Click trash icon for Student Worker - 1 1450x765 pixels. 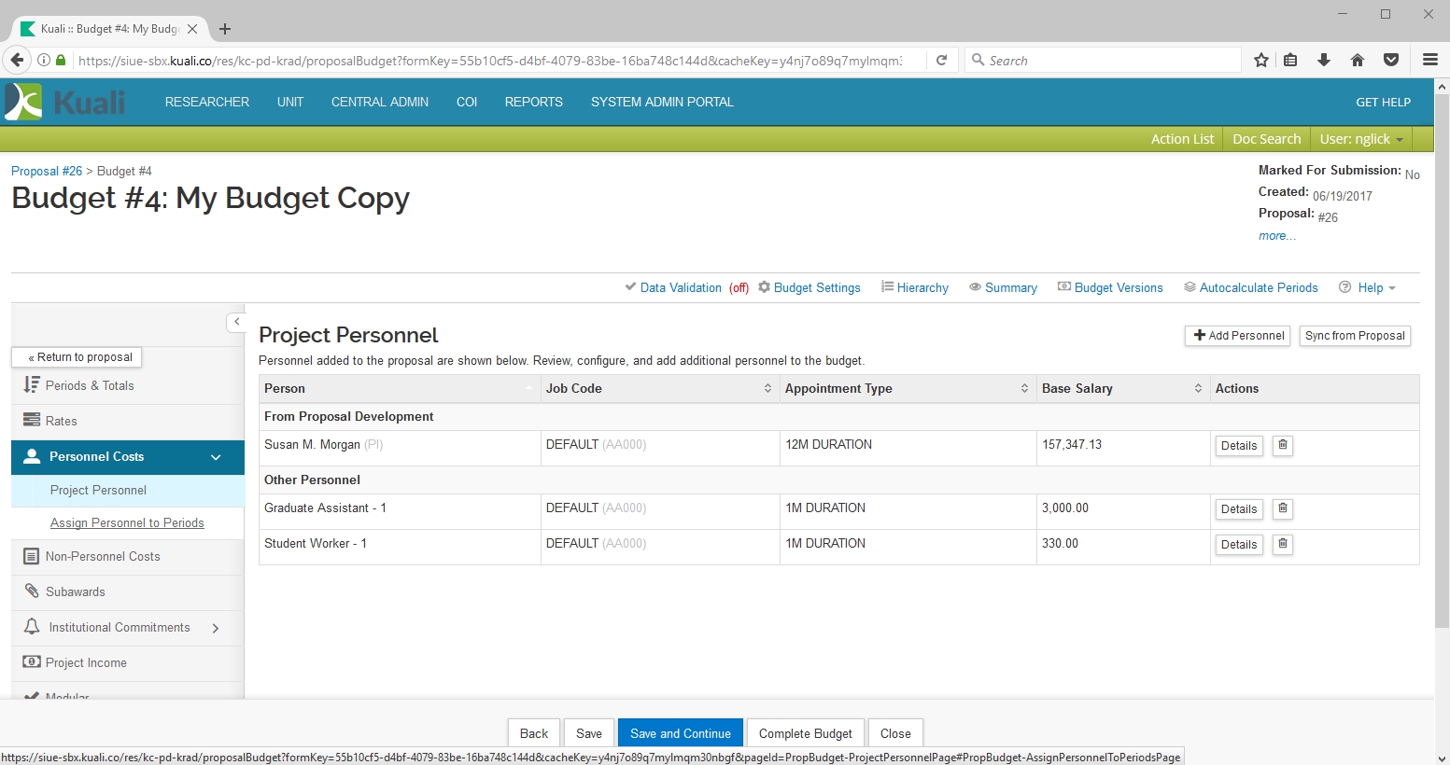coord(1283,544)
